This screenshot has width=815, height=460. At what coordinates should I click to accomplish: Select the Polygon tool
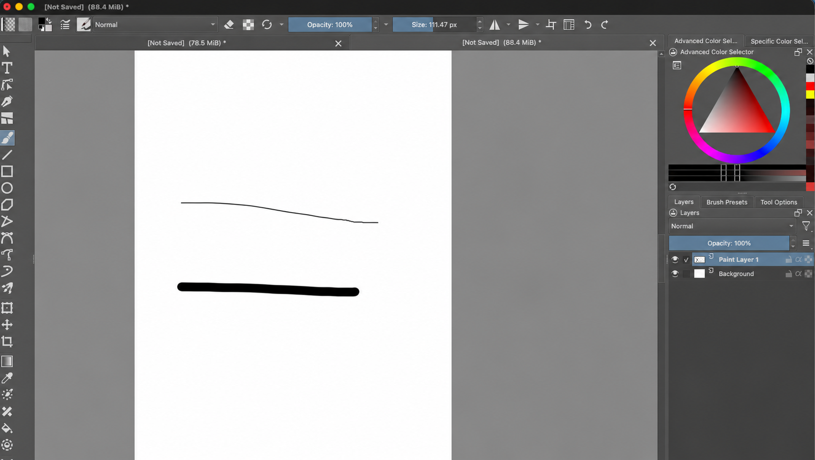pyautogui.click(x=7, y=205)
